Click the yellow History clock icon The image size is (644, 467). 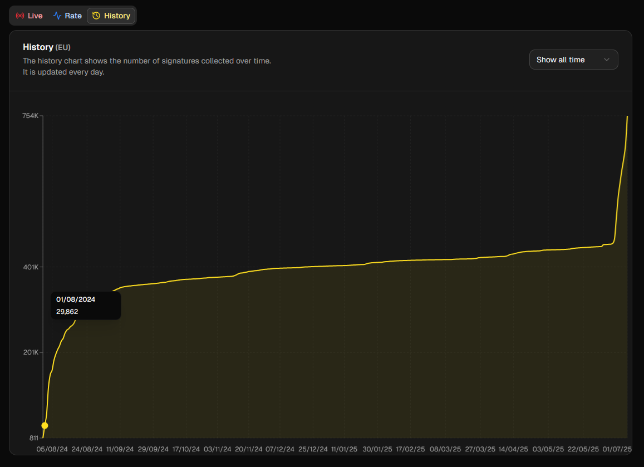pyautogui.click(x=96, y=16)
